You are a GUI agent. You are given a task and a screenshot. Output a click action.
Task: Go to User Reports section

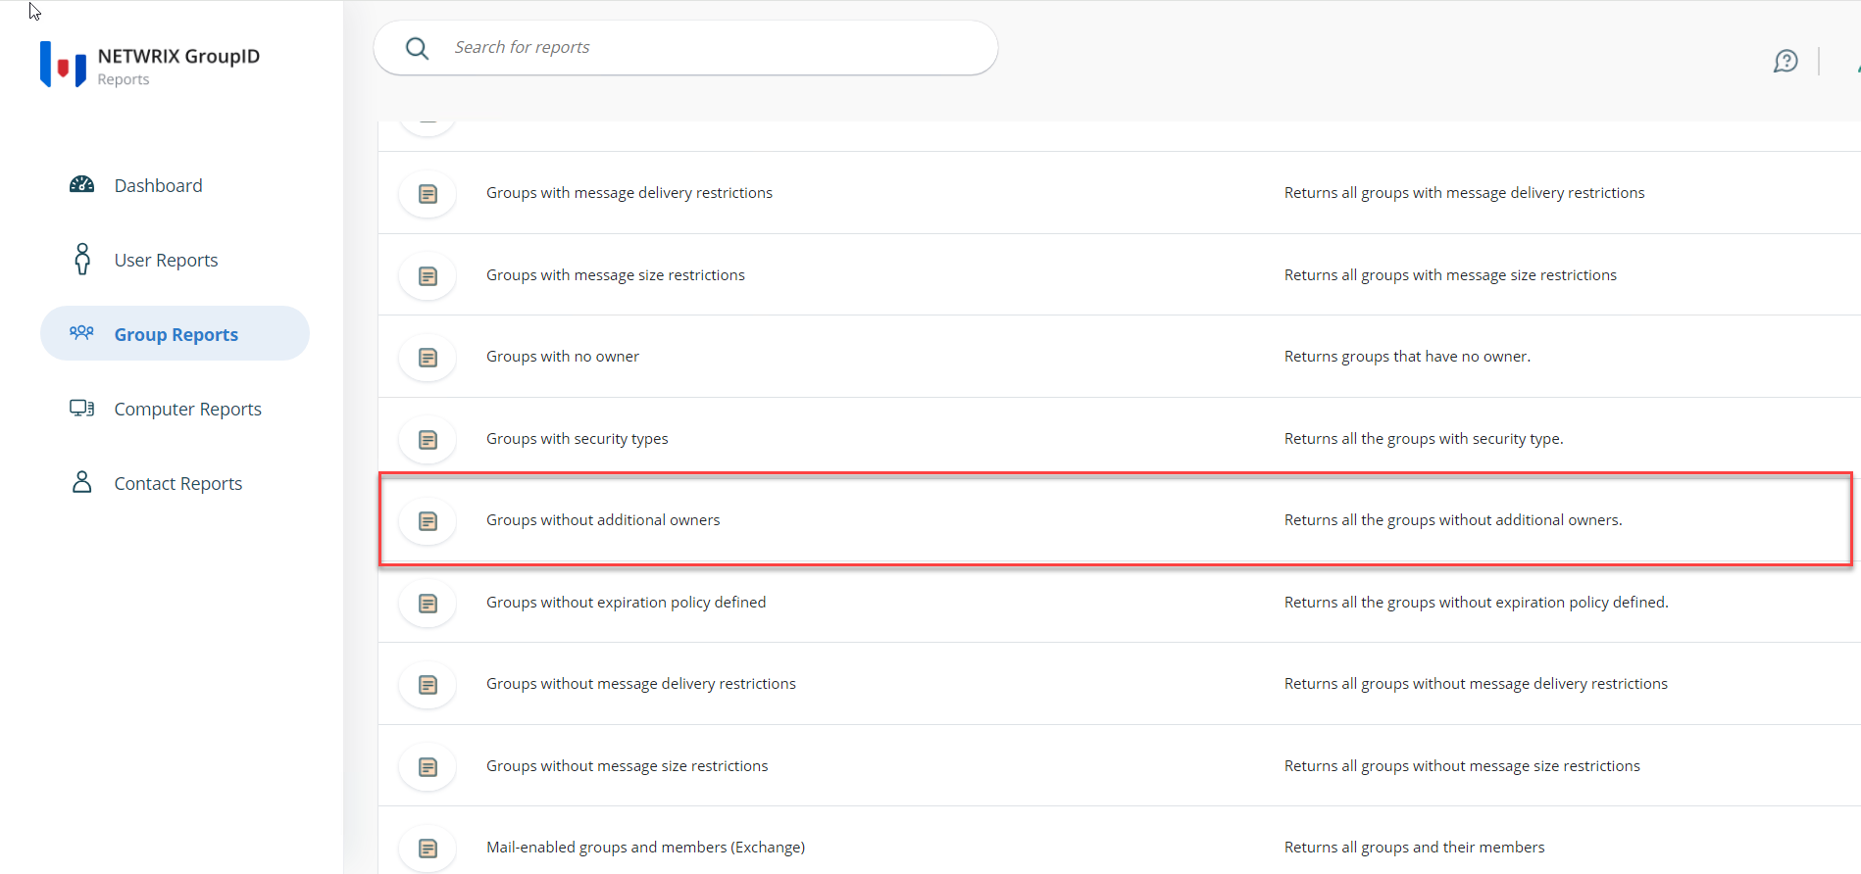(166, 261)
